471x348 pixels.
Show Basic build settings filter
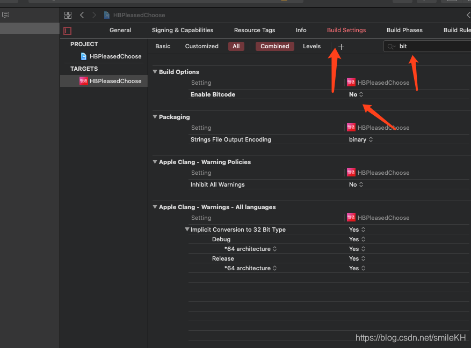click(x=163, y=46)
